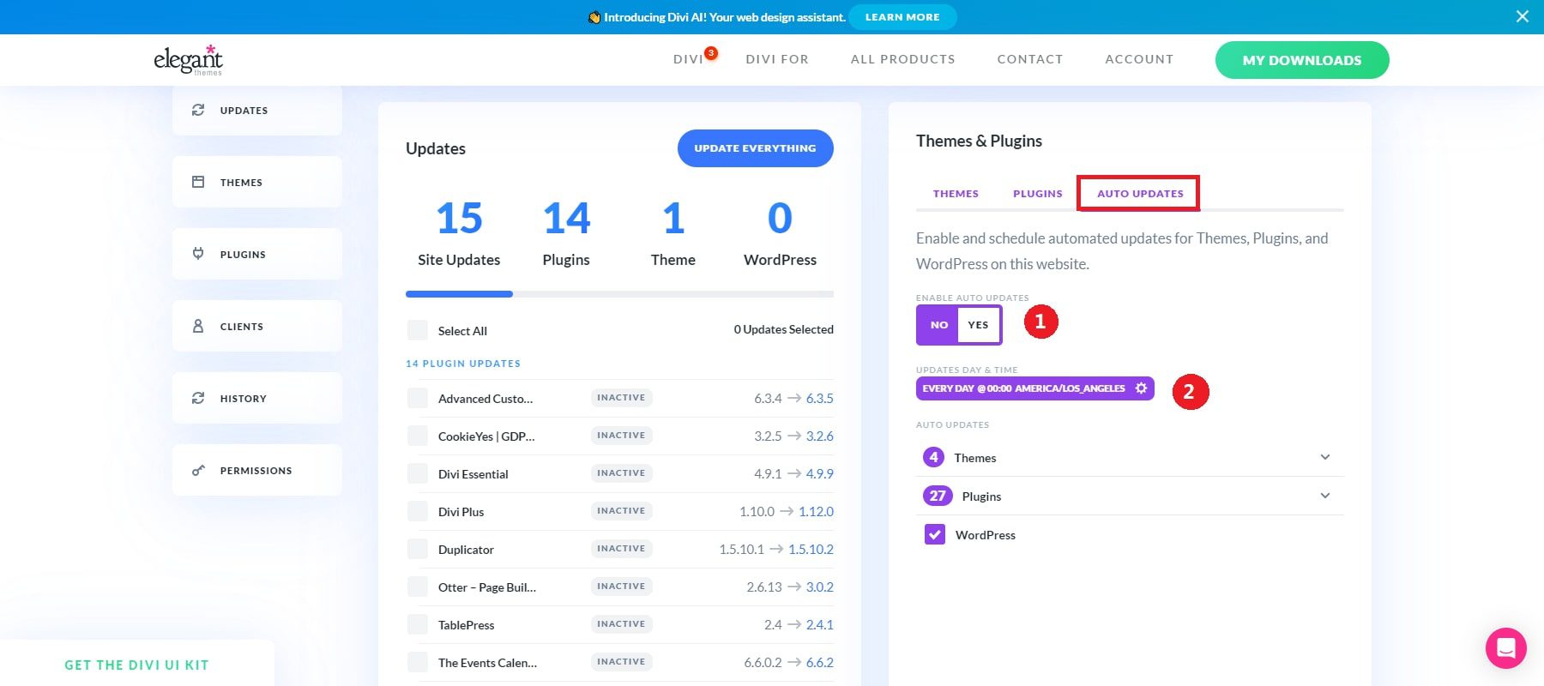The image size is (1544, 686).
Task: Select the 1 Theme counter
Action: coord(673,233)
